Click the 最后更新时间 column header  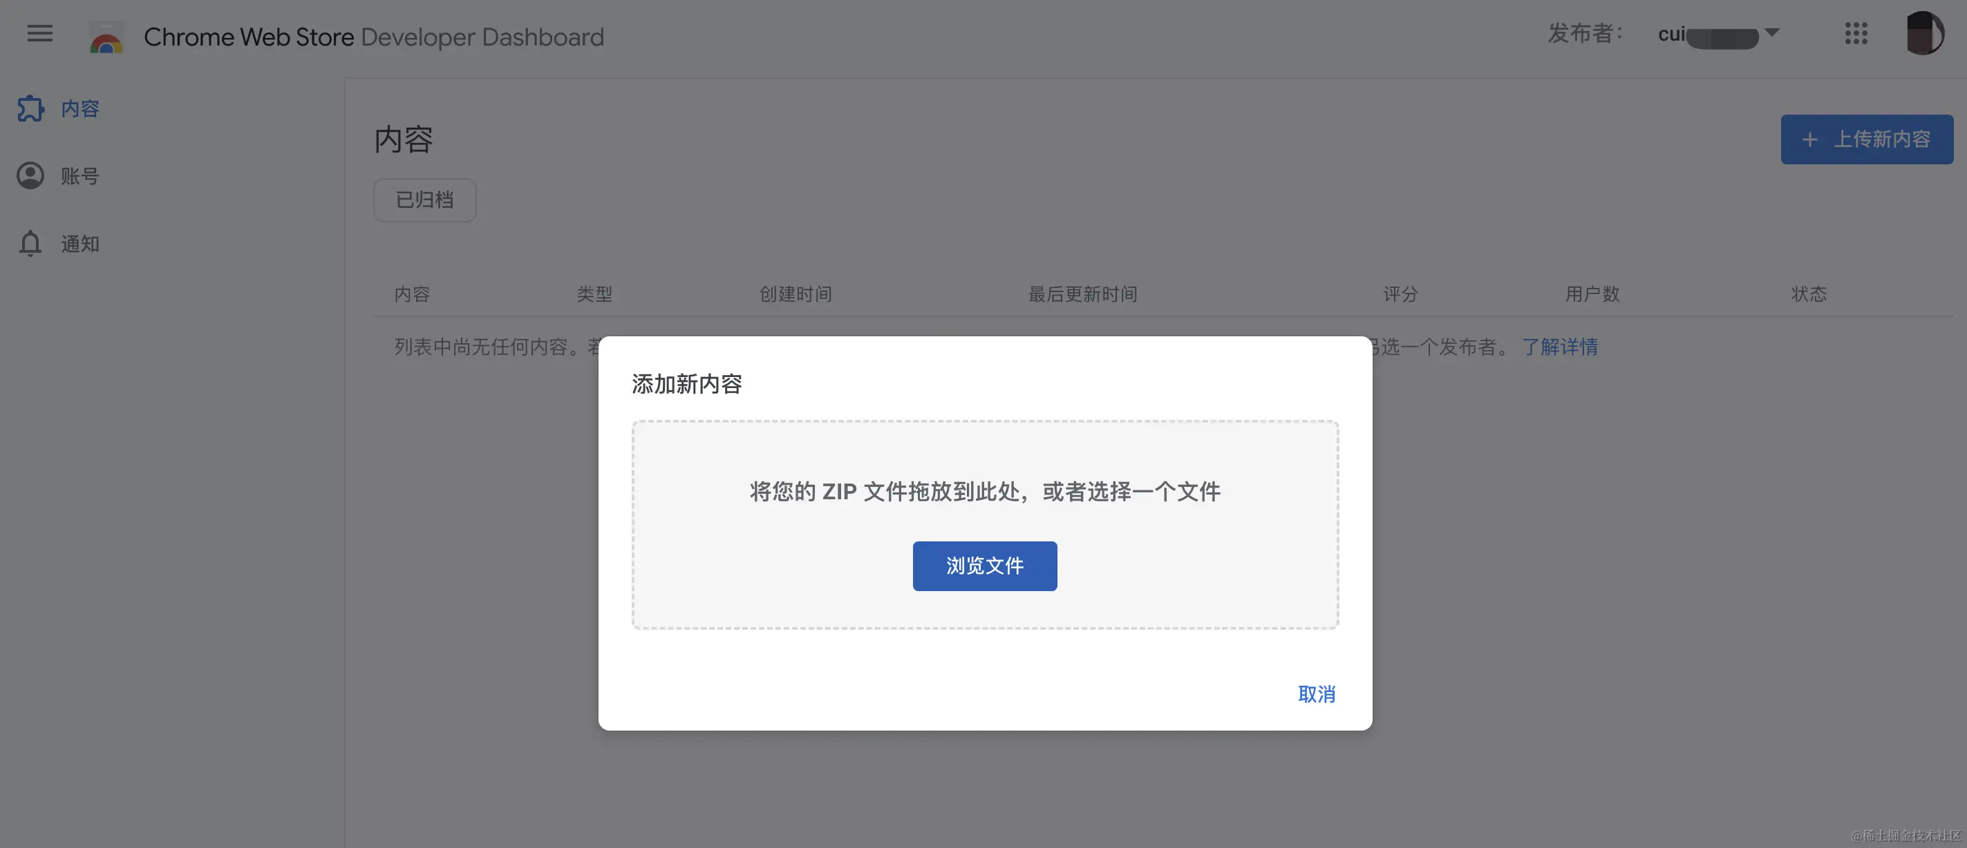point(1082,294)
